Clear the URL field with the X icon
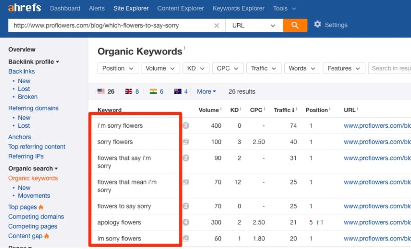 click(x=217, y=25)
